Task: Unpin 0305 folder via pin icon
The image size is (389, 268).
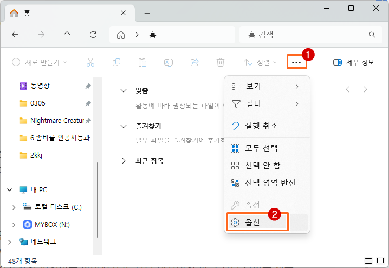Action: [88, 103]
